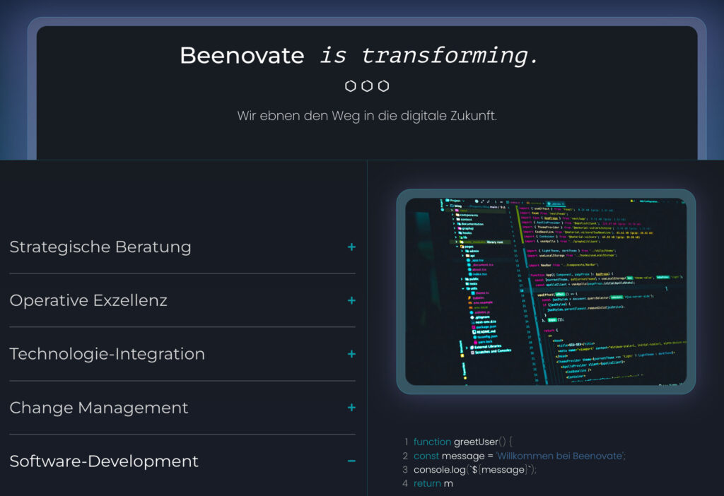Screen dimensions: 724x496
Task: Select the Strategische Beratung header
Action: coord(100,247)
